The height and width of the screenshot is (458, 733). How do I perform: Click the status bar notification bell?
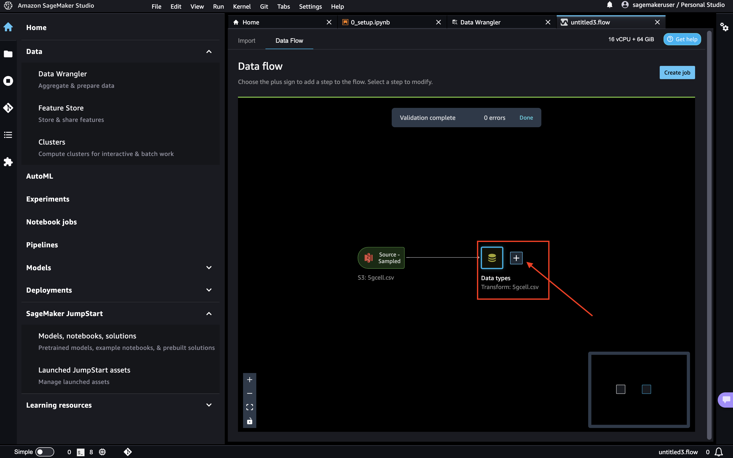pos(719,452)
